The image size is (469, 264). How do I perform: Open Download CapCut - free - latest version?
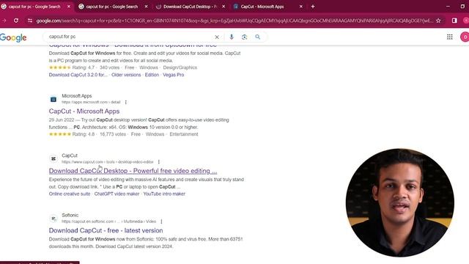pos(106,230)
